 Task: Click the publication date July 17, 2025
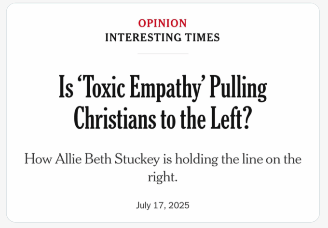coord(163,205)
